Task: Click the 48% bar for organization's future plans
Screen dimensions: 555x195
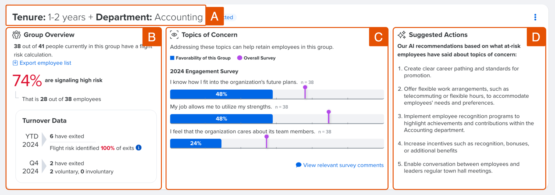Action: [x=221, y=94]
